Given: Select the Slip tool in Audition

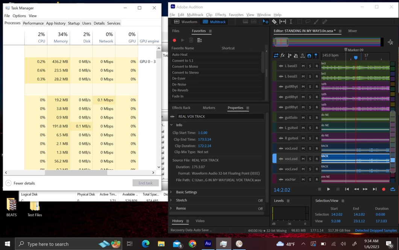Looking at the screenshot, I should (282, 22).
